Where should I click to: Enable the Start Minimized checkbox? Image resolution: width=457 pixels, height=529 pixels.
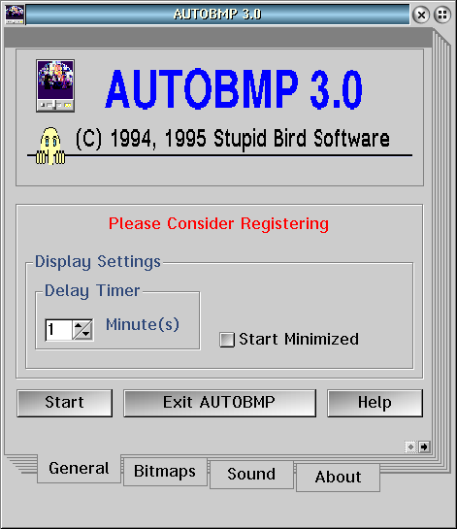227,340
